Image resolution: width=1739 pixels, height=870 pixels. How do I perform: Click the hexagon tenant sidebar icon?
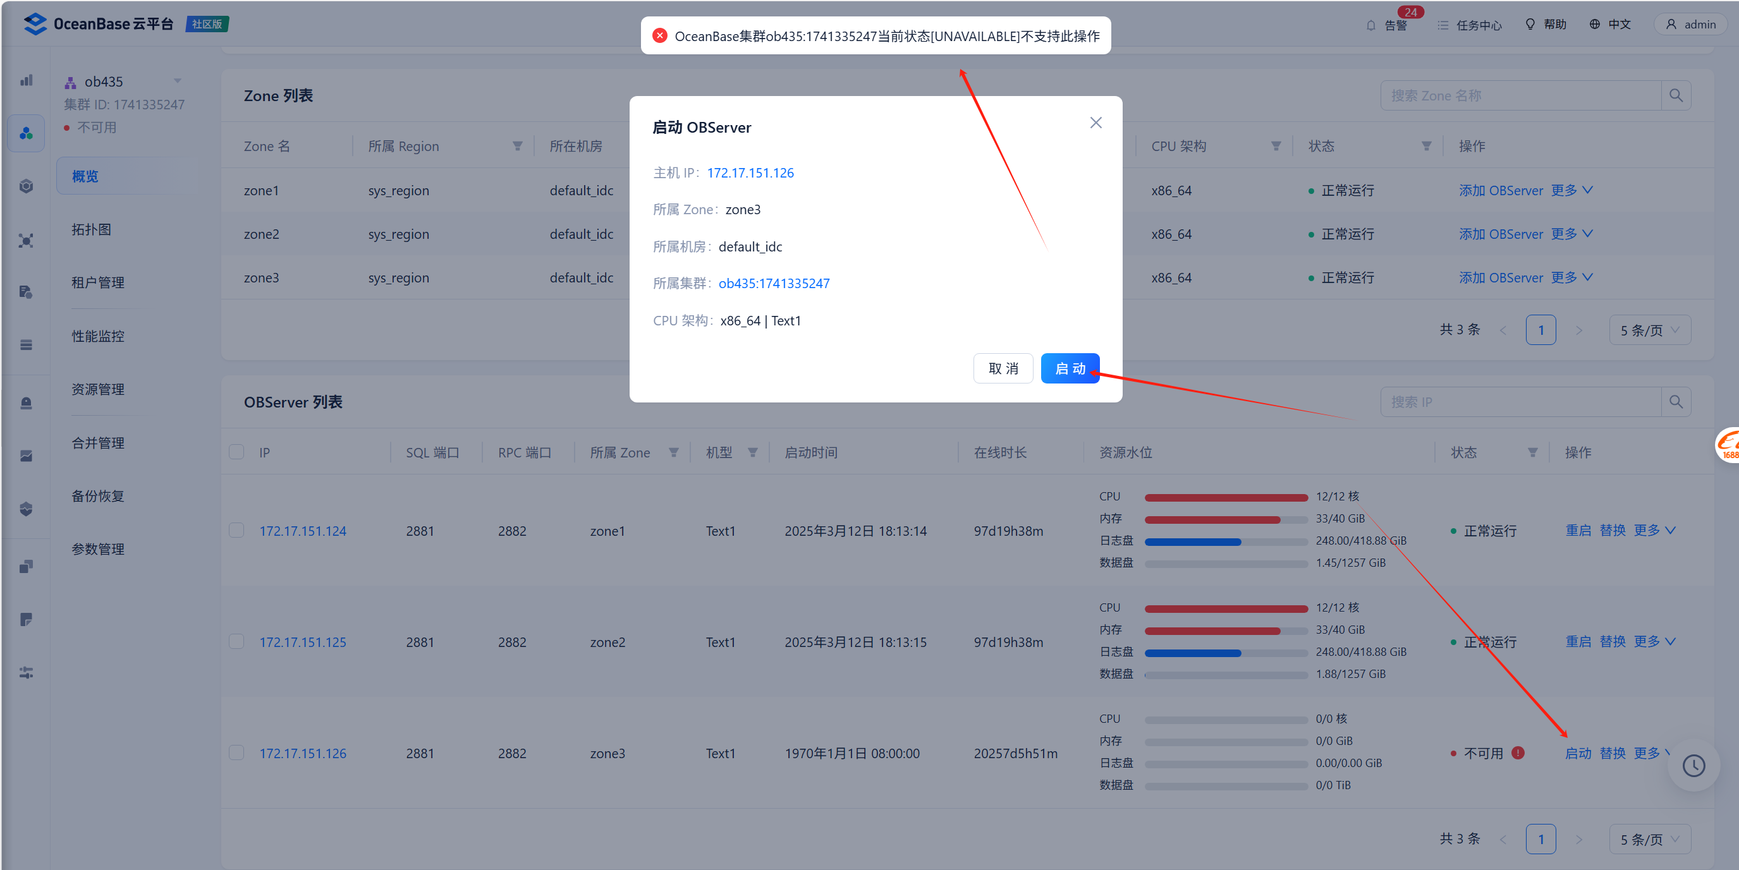point(27,186)
